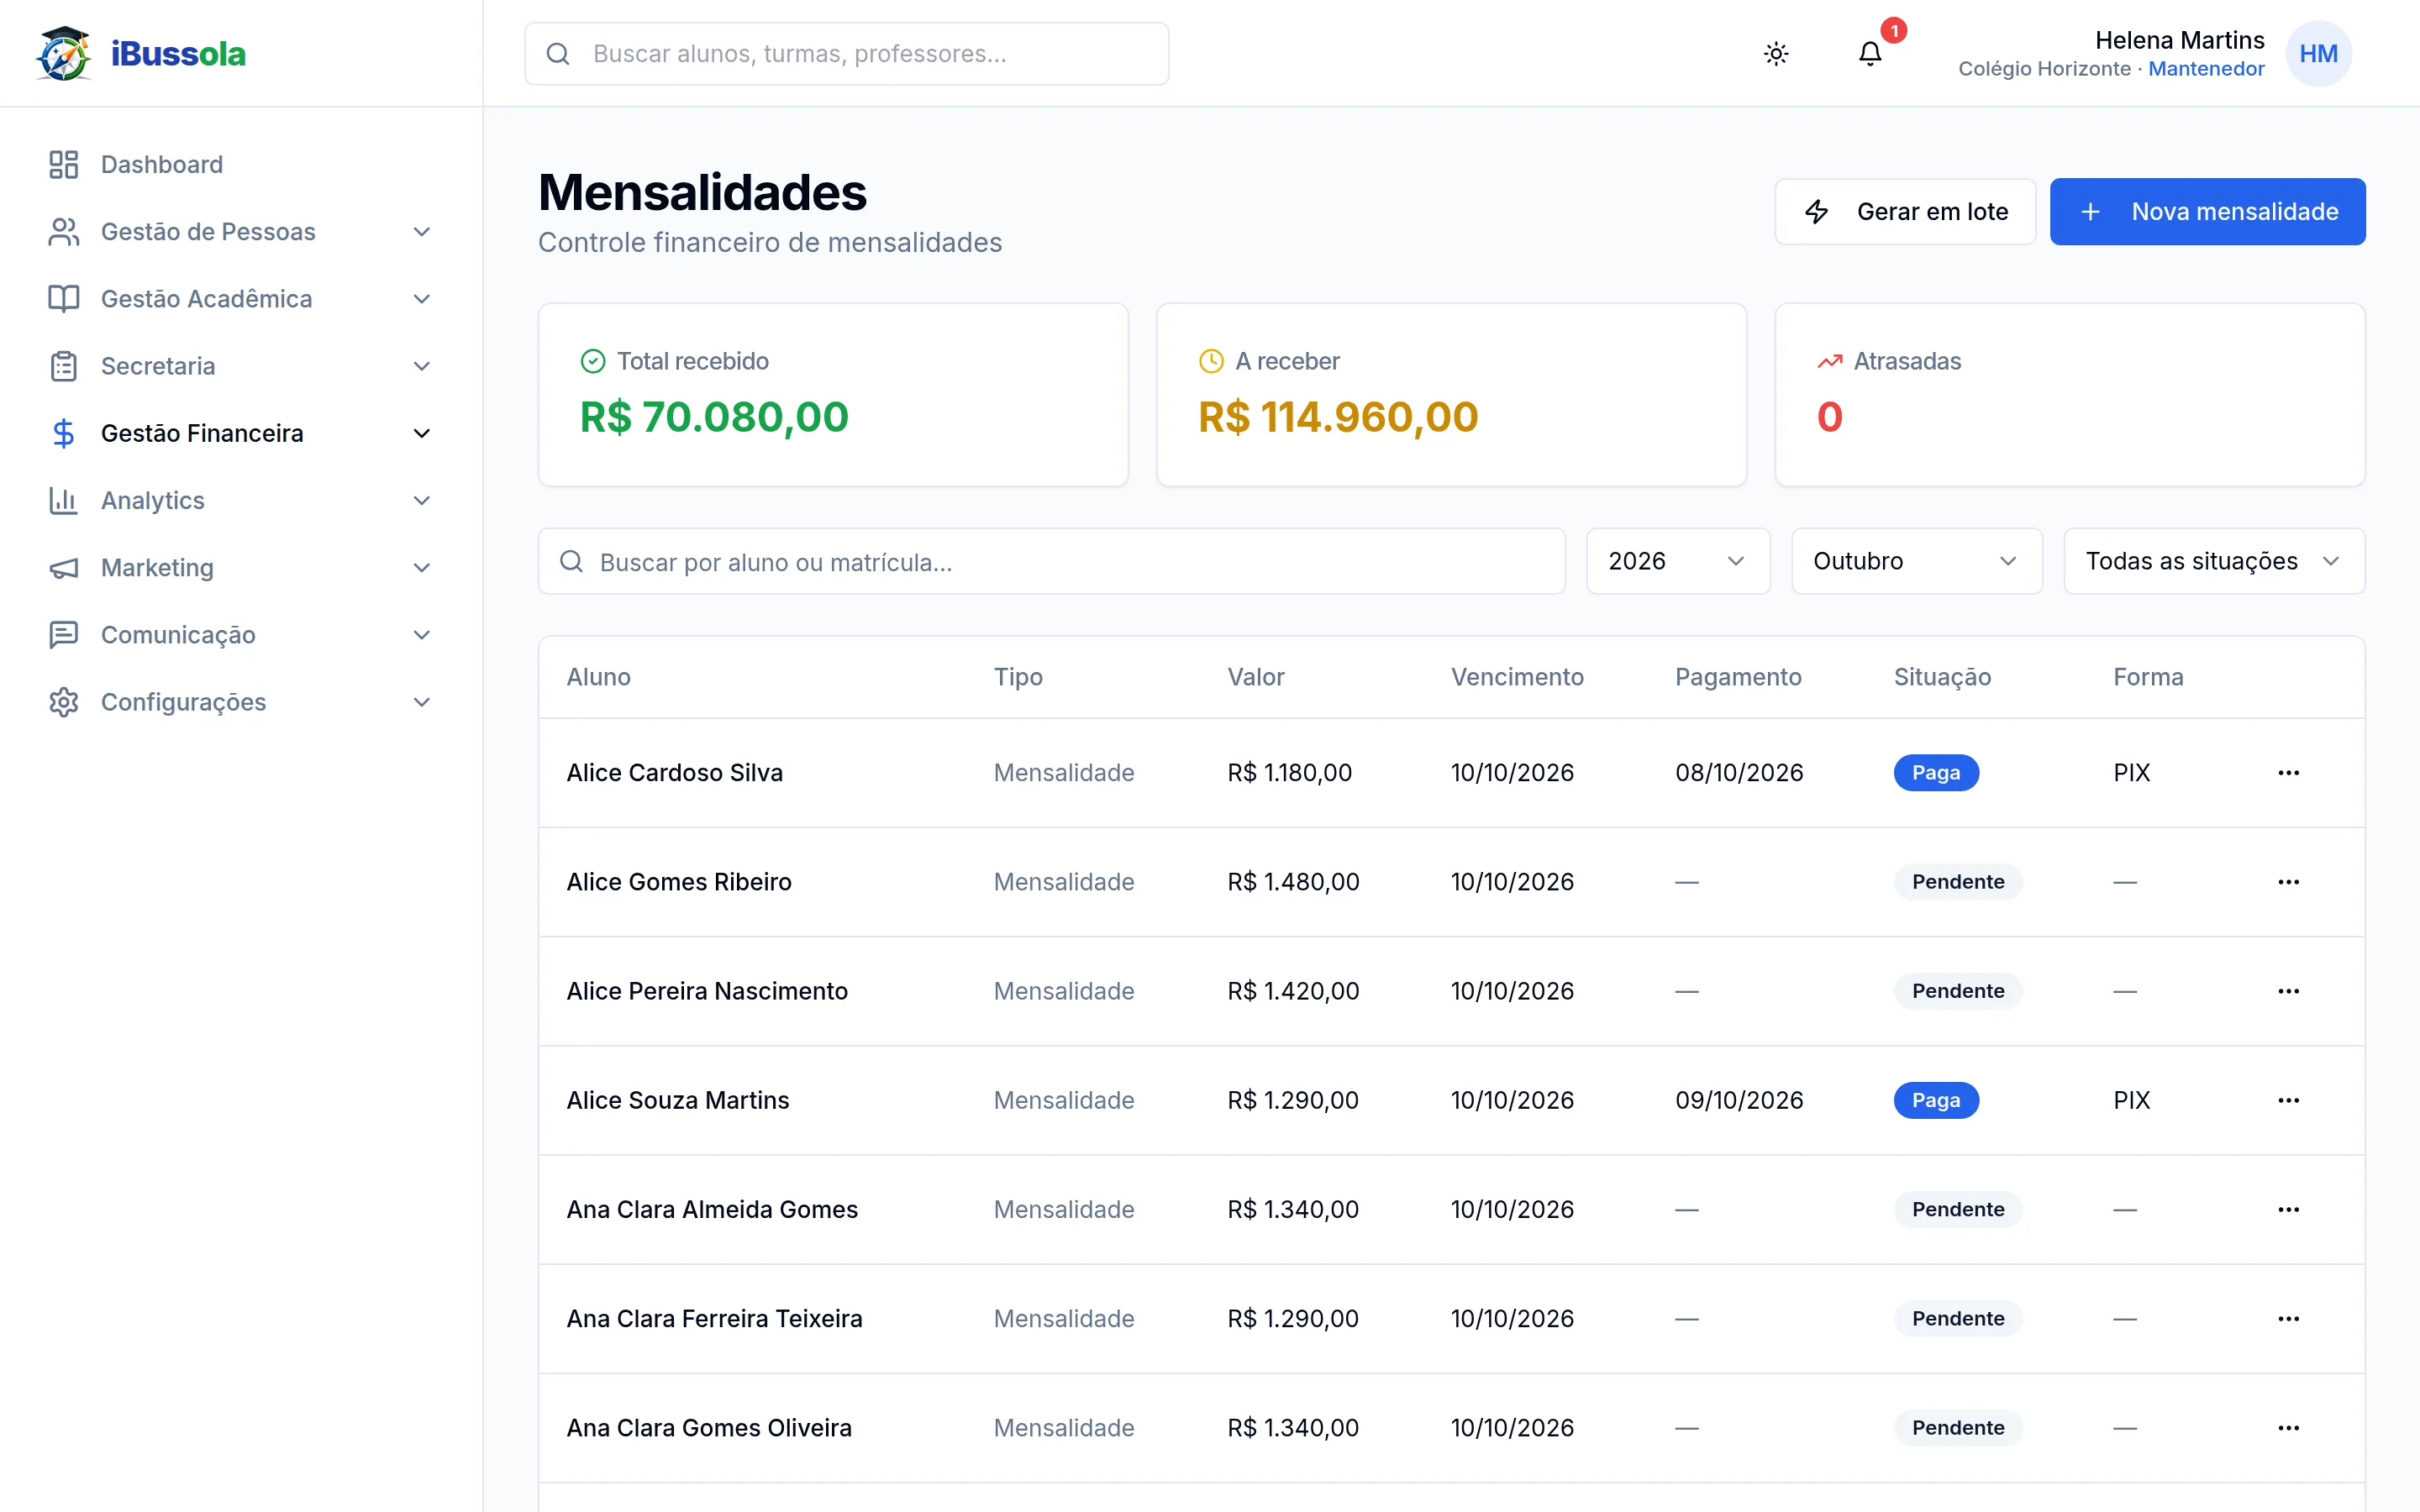This screenshot has height=1512, width=2420.
Task: Toggle the light/dark theme sun icon
Action: (x=1776, y=54)
